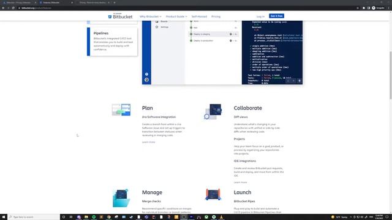Open the browser three-dot menu
Screen dimensions: 392x220
pos(389,8)
